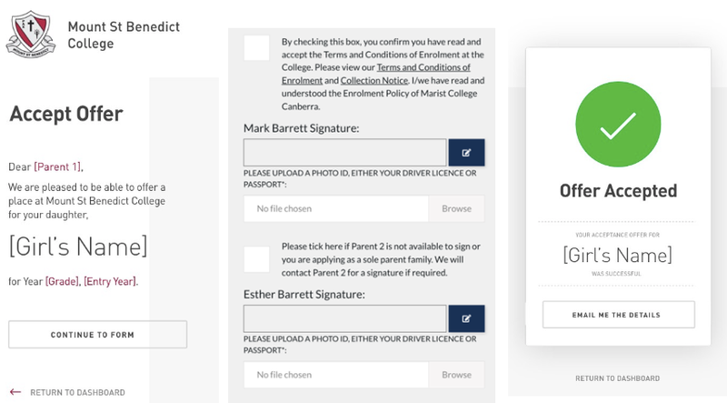Screen dimensions: 727x403
Task: Click the edit icon beside Esther Barrett's signature
Action: click(466, 318)
